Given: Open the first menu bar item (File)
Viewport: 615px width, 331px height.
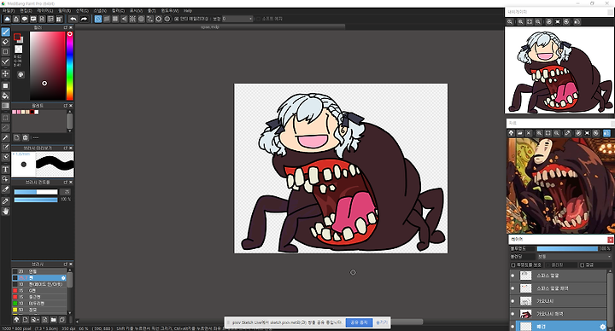Looking at the screenshot, I should tap(9, 11).
